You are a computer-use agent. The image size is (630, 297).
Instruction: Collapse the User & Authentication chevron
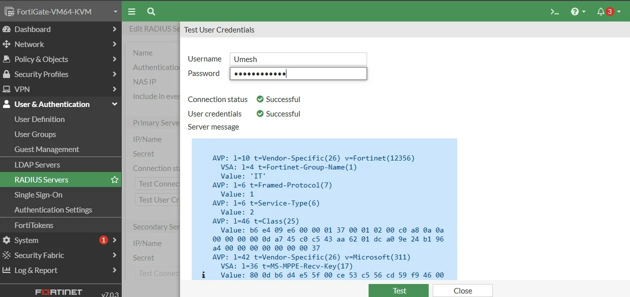115,104
